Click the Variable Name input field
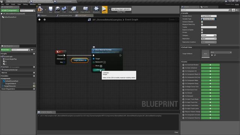 (209, 16)
